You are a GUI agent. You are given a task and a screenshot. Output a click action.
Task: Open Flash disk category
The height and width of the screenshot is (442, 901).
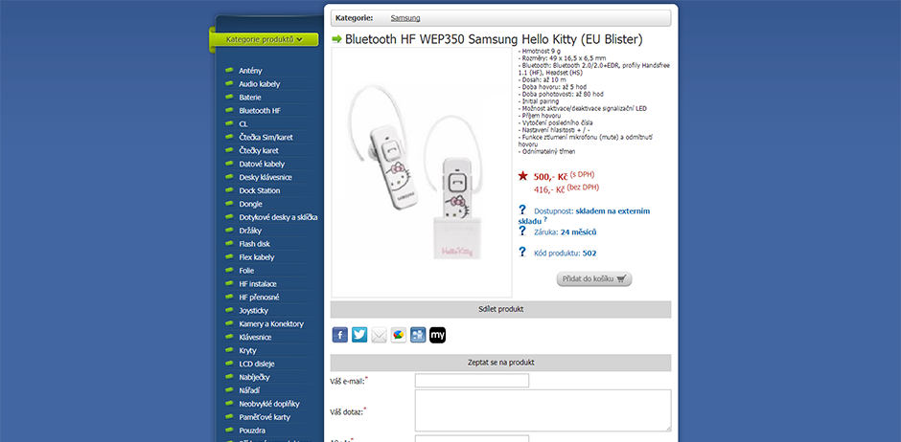coord(254,244)
